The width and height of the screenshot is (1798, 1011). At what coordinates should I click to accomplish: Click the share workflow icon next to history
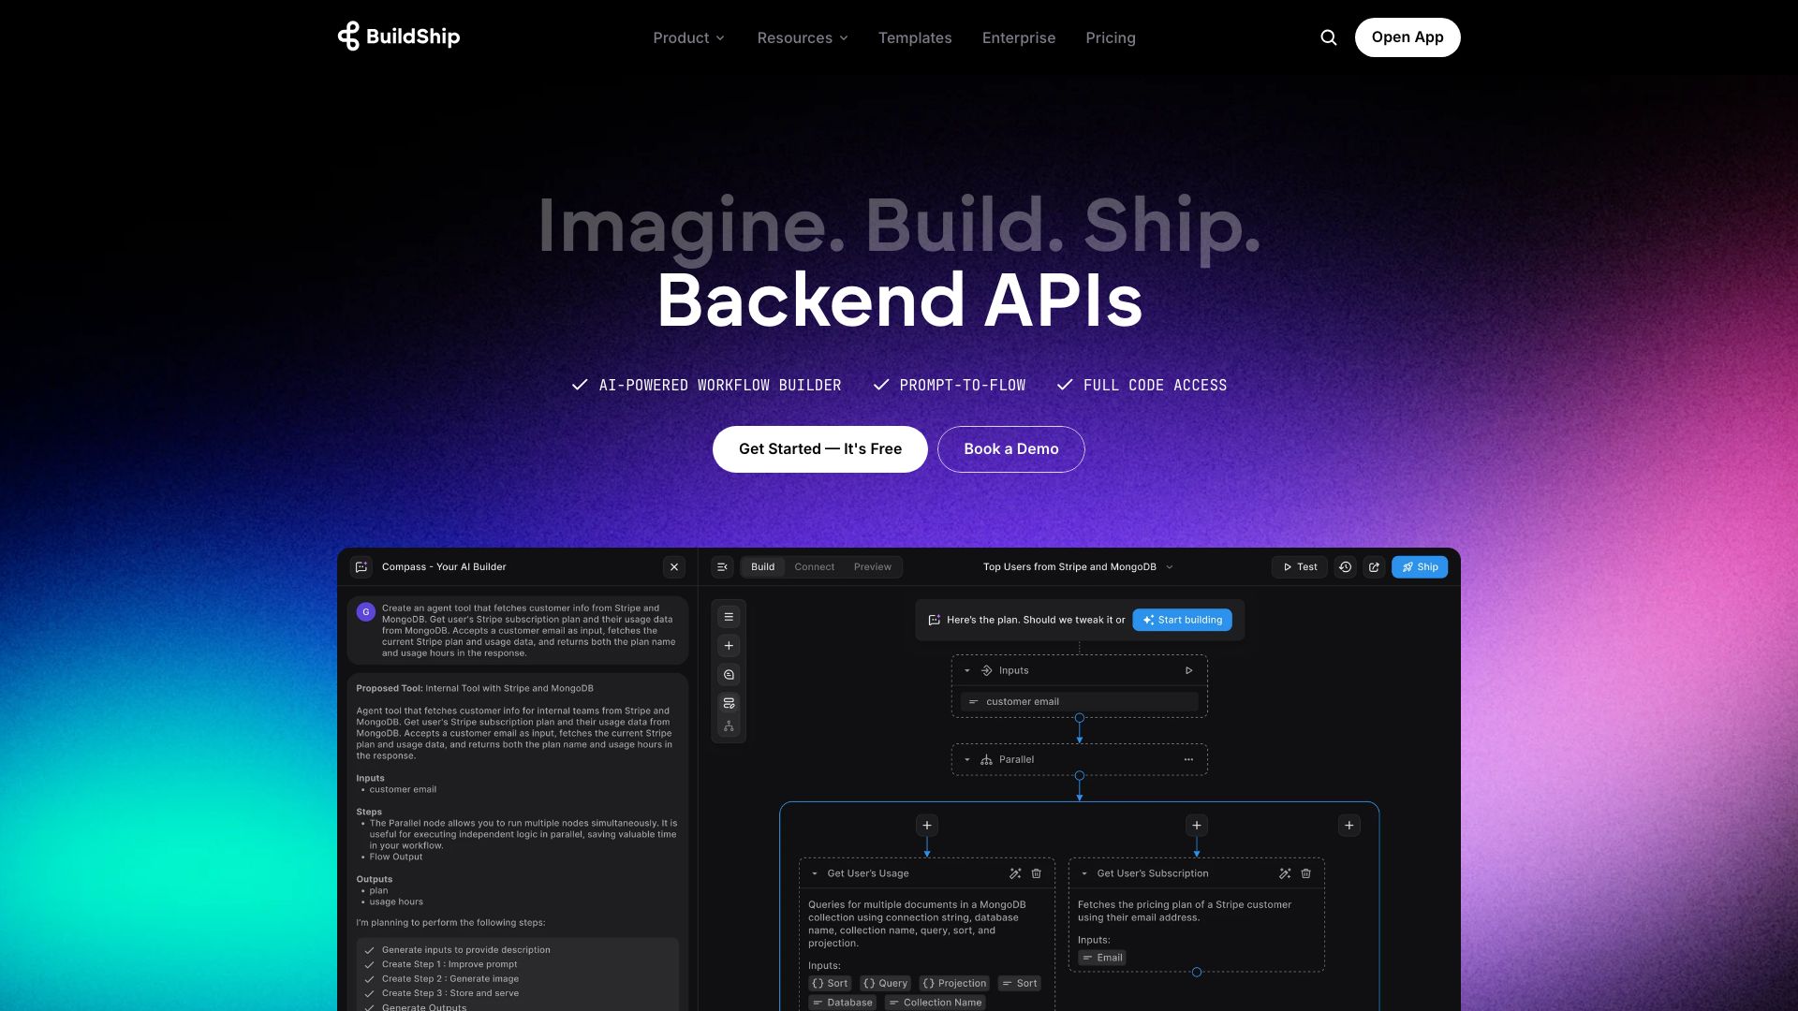(1373, 566)
